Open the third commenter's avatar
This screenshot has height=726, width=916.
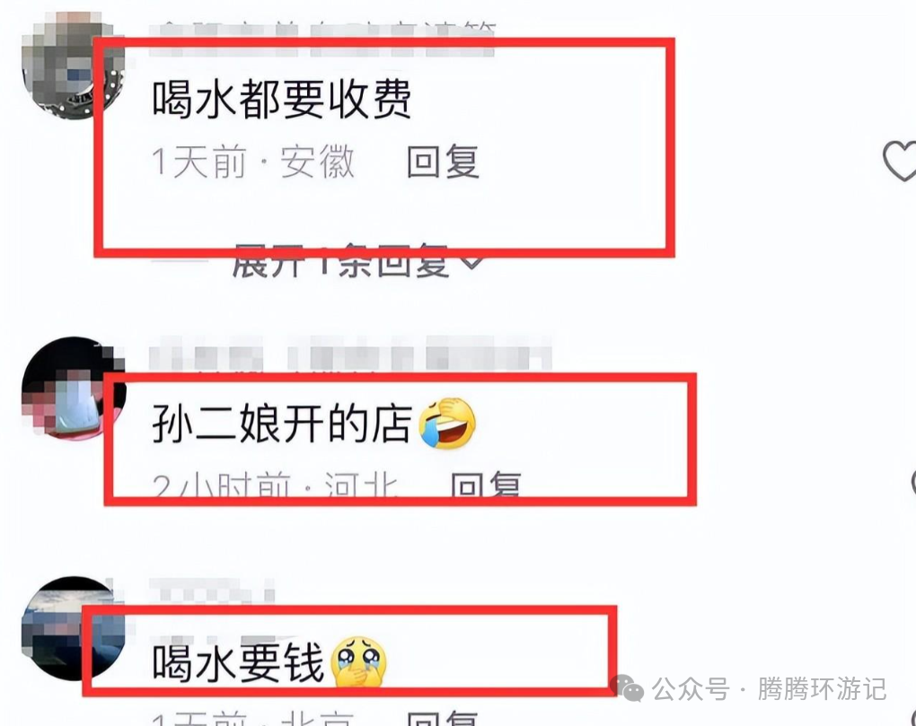click(71, 628)
